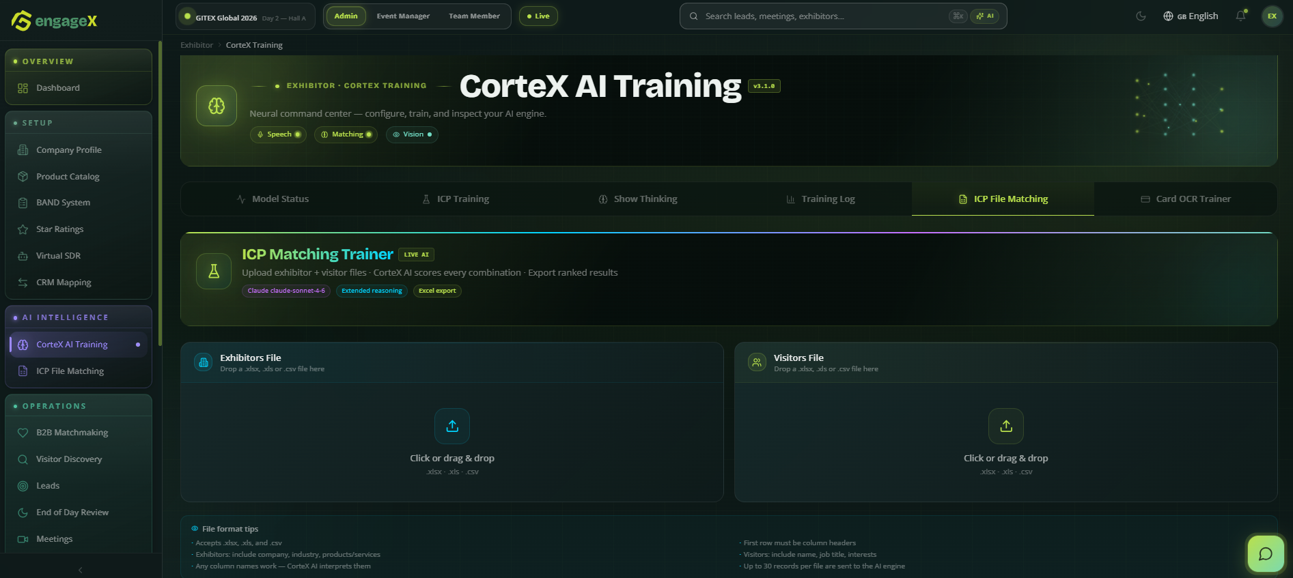Click the CorteX Training breadcrumb text
Screen dimensions: 1293x578
tap(254, 45)
